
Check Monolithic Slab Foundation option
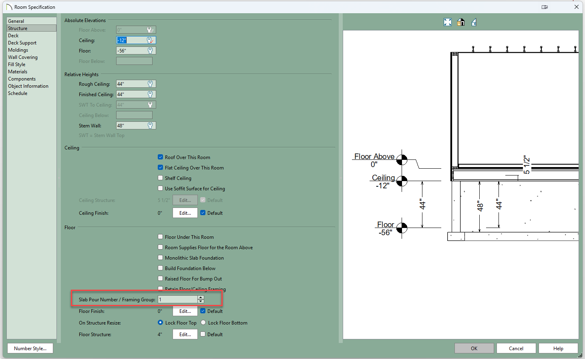pyautogui.click(x=161, y=258)
